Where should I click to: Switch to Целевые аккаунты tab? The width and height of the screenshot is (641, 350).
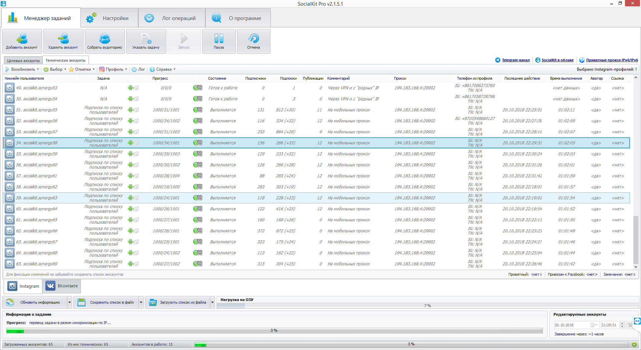[x=23, y=61]
